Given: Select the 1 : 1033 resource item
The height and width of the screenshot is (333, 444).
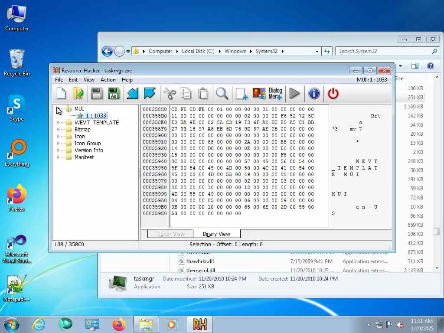Looking at the screenshot, I should pyautogui.click(x=92, y=115).
